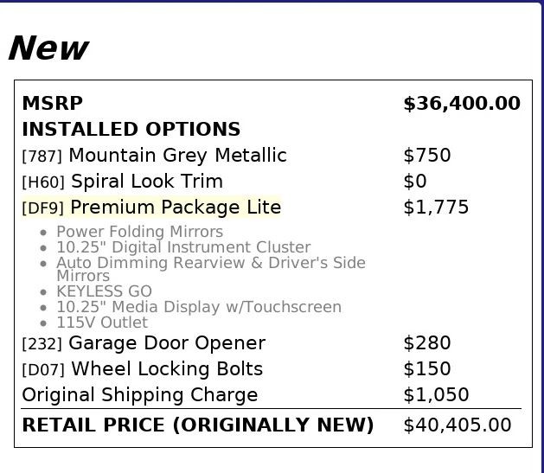Click the [DF9] option code
Viewport: 544px width, 473px height.
(43, 208)
